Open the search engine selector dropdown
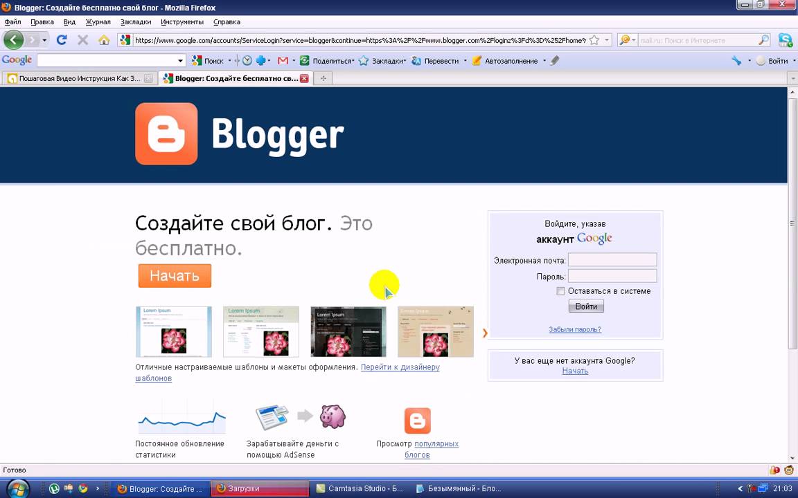 tap(628, 40)
